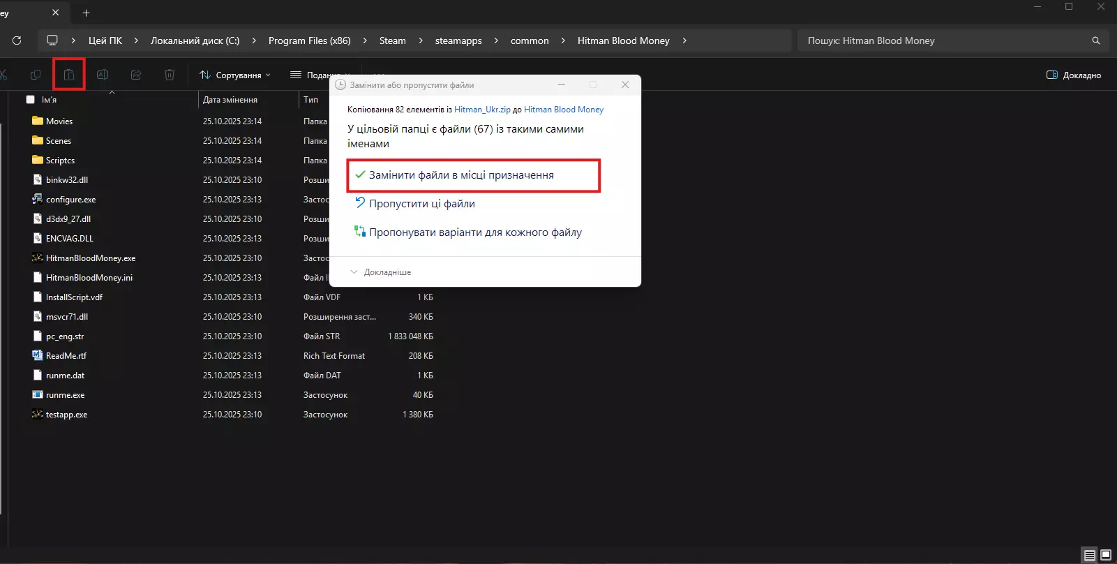This screenshot has width=1117, height=564.
Task: Click the HitmanBloodMoney.exe application icon
Action: (38, 258)
